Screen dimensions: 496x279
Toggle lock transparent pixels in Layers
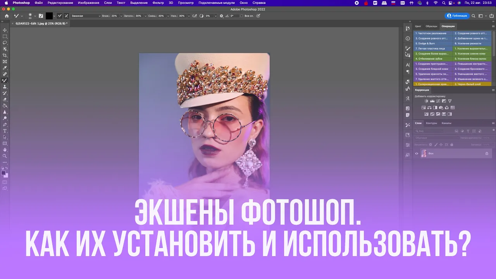click(x=430, y=145)
